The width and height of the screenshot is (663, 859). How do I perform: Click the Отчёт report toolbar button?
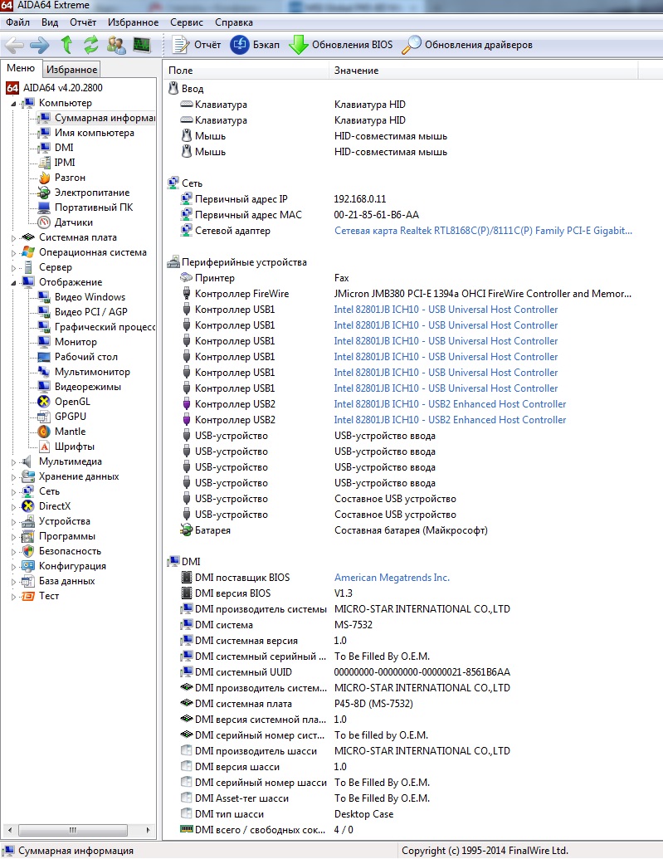pos(196,45)
